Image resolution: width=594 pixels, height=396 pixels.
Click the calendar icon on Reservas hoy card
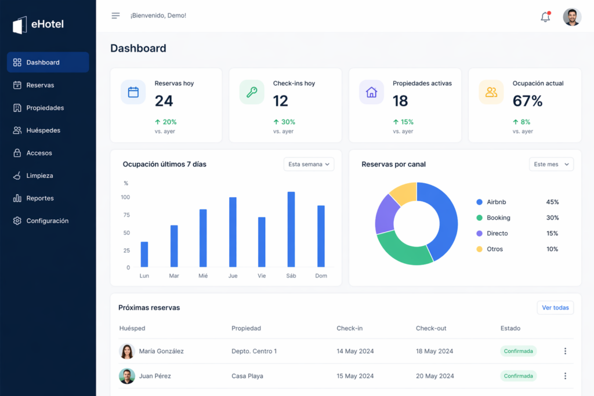coord(133,92)
